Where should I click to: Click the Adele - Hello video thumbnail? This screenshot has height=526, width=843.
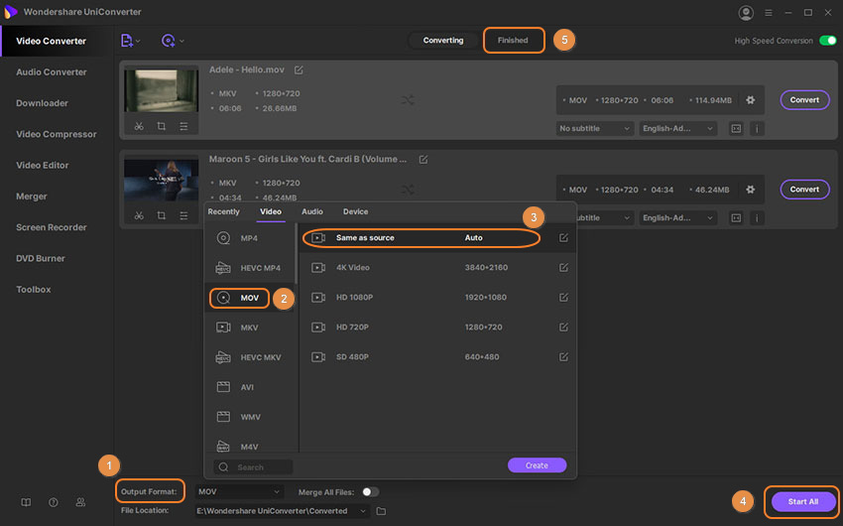coord(162,90)
